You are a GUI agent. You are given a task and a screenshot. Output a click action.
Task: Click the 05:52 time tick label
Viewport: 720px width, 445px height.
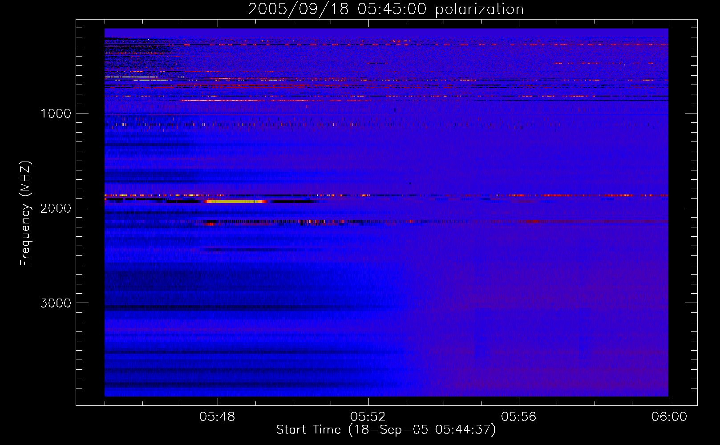pyautogui.click(x=368, y=417)
